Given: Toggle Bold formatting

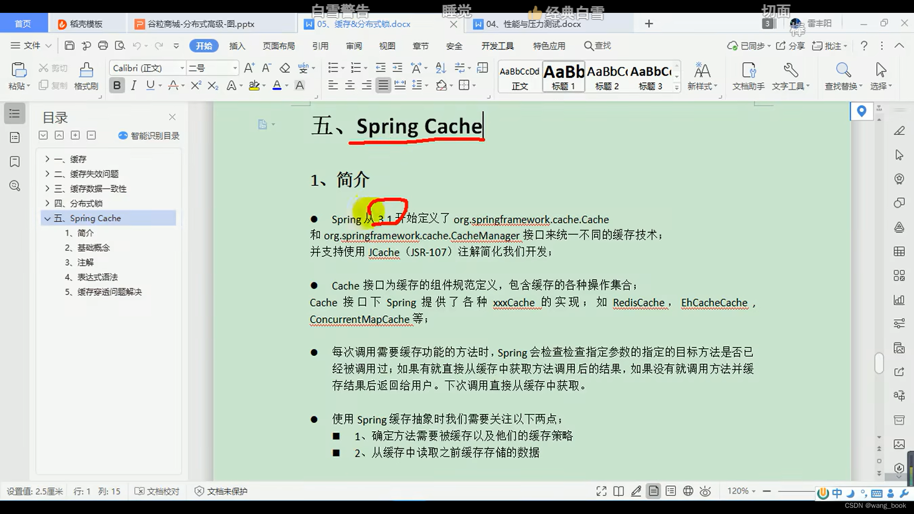Looking at the screenshot, I should click(117, 86).
